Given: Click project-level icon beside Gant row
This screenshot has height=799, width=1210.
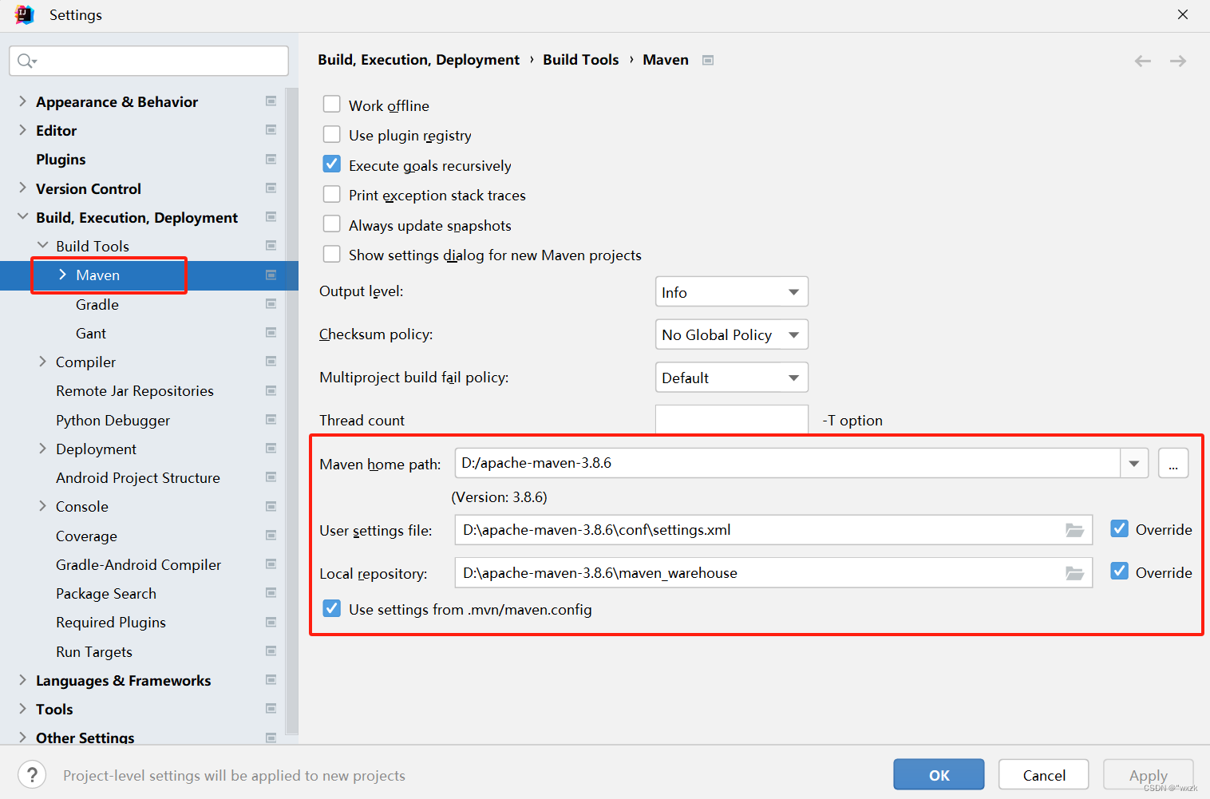Looking at the screenshot, I should [271, 333].
